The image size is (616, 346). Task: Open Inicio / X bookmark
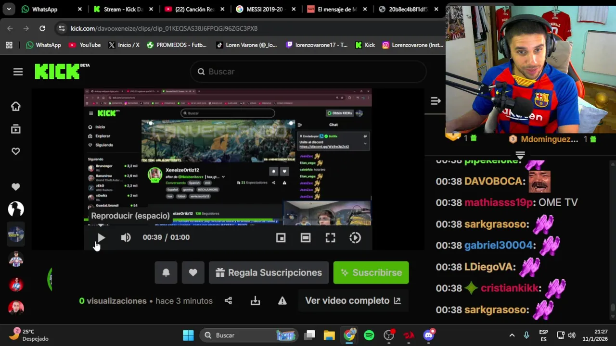[x=124, y=45]
